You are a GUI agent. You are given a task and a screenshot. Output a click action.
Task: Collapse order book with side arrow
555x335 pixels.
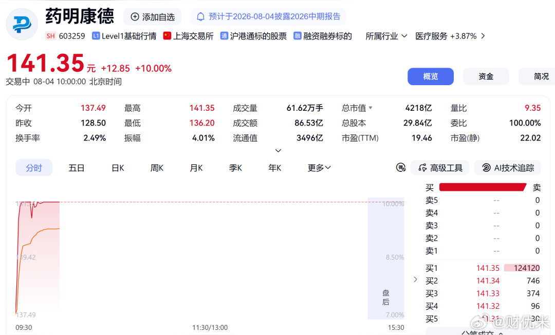[x=415, y=280]
